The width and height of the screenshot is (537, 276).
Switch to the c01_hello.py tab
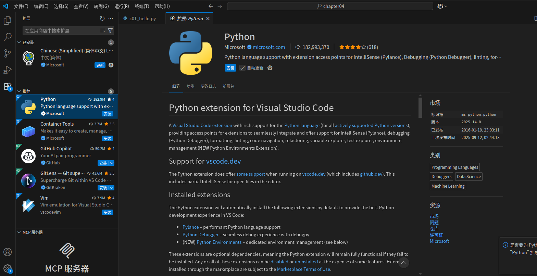tap(142, 18)
